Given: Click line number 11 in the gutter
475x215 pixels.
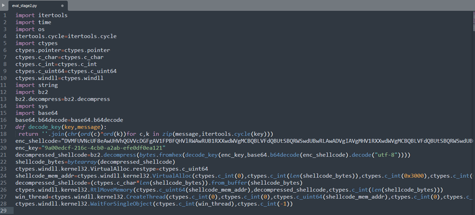Looking at the screenshot, I should click(4, 85).
